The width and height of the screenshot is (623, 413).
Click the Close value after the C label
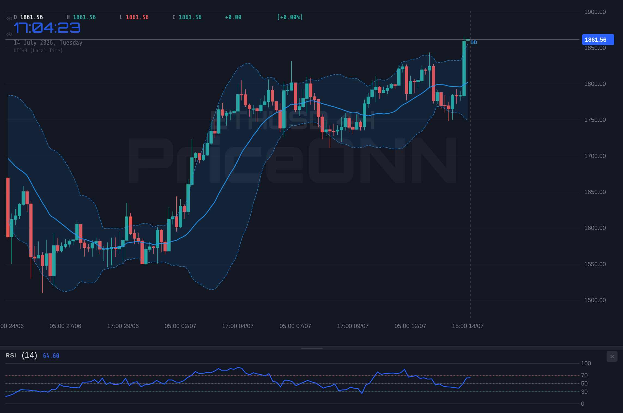(190, 17)
